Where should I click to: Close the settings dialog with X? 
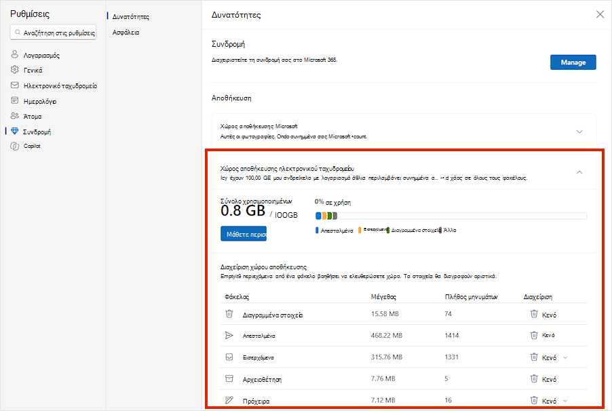600,14
